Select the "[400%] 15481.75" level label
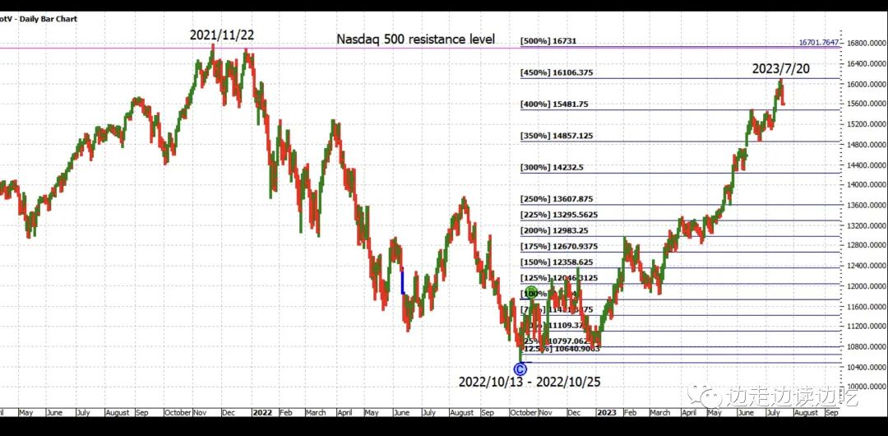The image size is (888, 436). (x=554, y=104)
